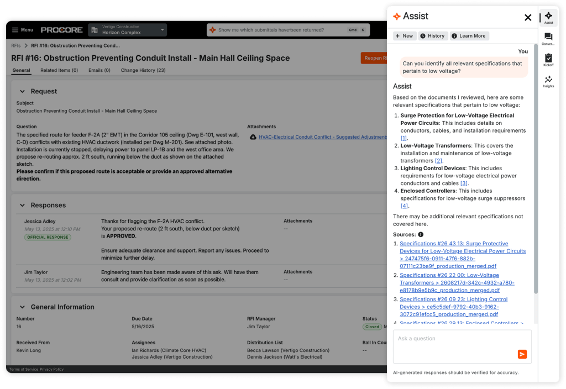The width and height of the screenshot is (566, 389).
Task: Click the Assist logo in panel header
Action: coord(397,16)
